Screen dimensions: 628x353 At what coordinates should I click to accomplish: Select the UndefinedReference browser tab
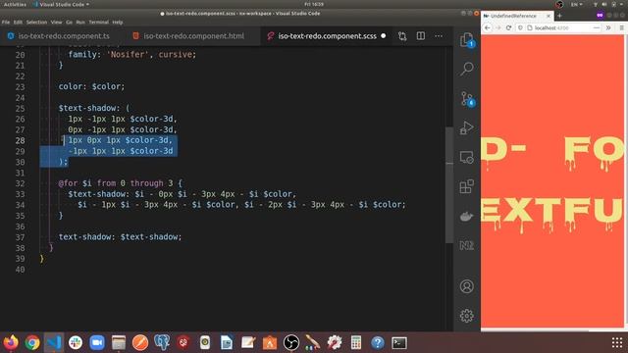coord(517,16)
